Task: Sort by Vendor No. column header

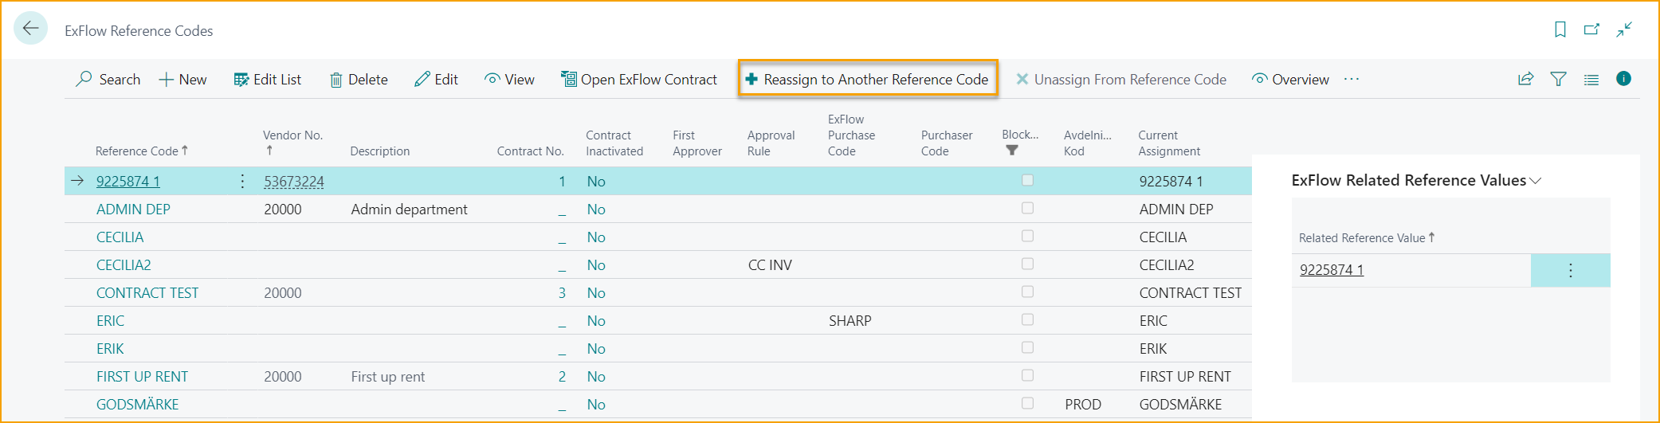Action: tap(292, 143)
